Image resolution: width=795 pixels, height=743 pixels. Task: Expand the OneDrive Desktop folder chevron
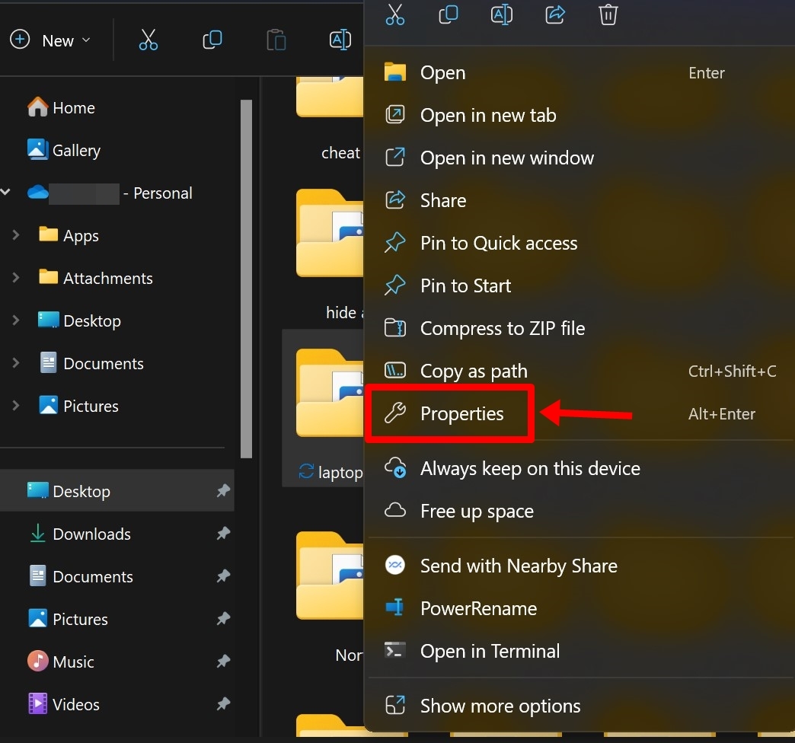[x=16, y=320]
